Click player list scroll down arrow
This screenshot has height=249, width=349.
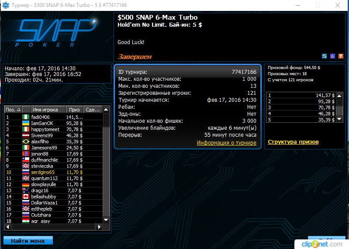coord(106,220)
